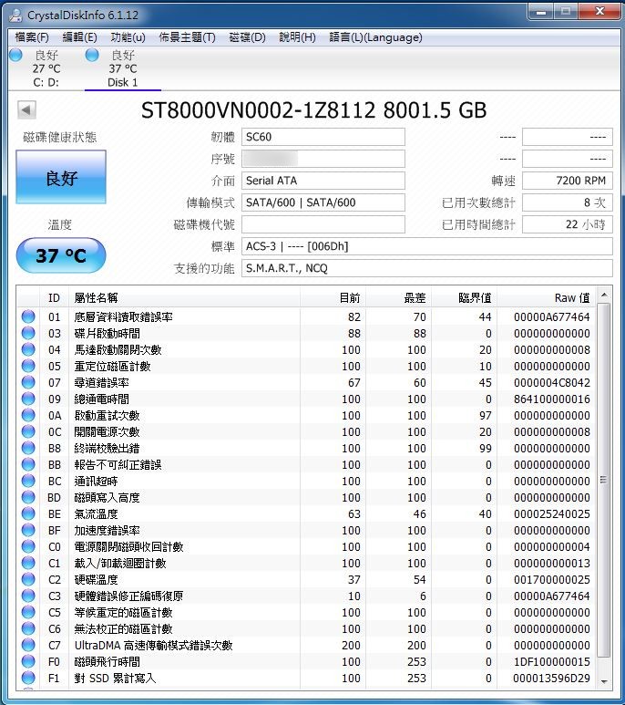Click the status orb for attribute 09
Viewport: 625px width, 705px height.
(28, 399)
